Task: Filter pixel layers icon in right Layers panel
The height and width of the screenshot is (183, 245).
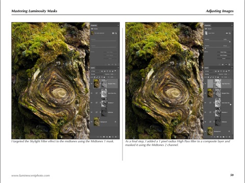Action: [216, 71]
